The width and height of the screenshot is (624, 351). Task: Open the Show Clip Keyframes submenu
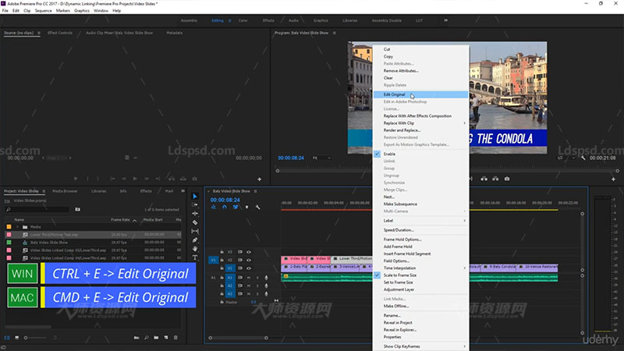(x=420, y=346)
